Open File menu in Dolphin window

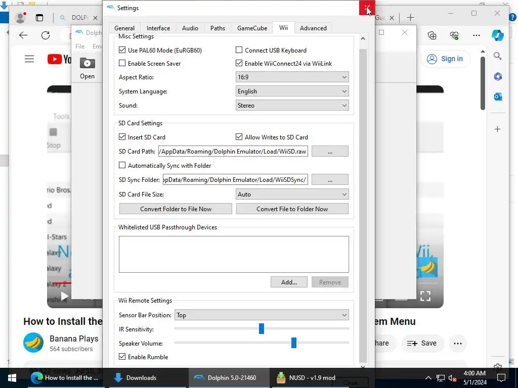(80, 46)
